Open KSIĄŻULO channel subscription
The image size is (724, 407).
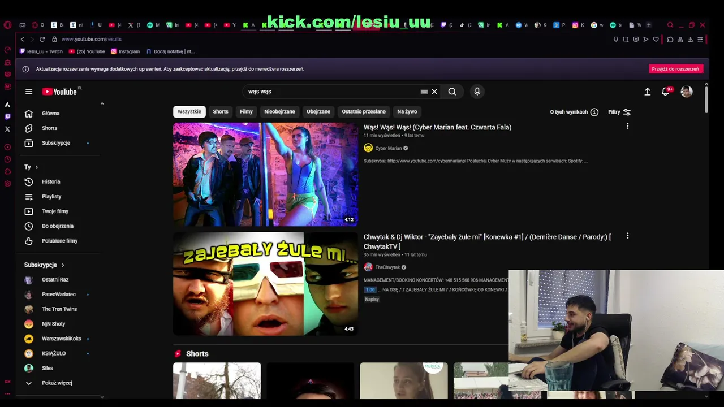click(59, 353)
